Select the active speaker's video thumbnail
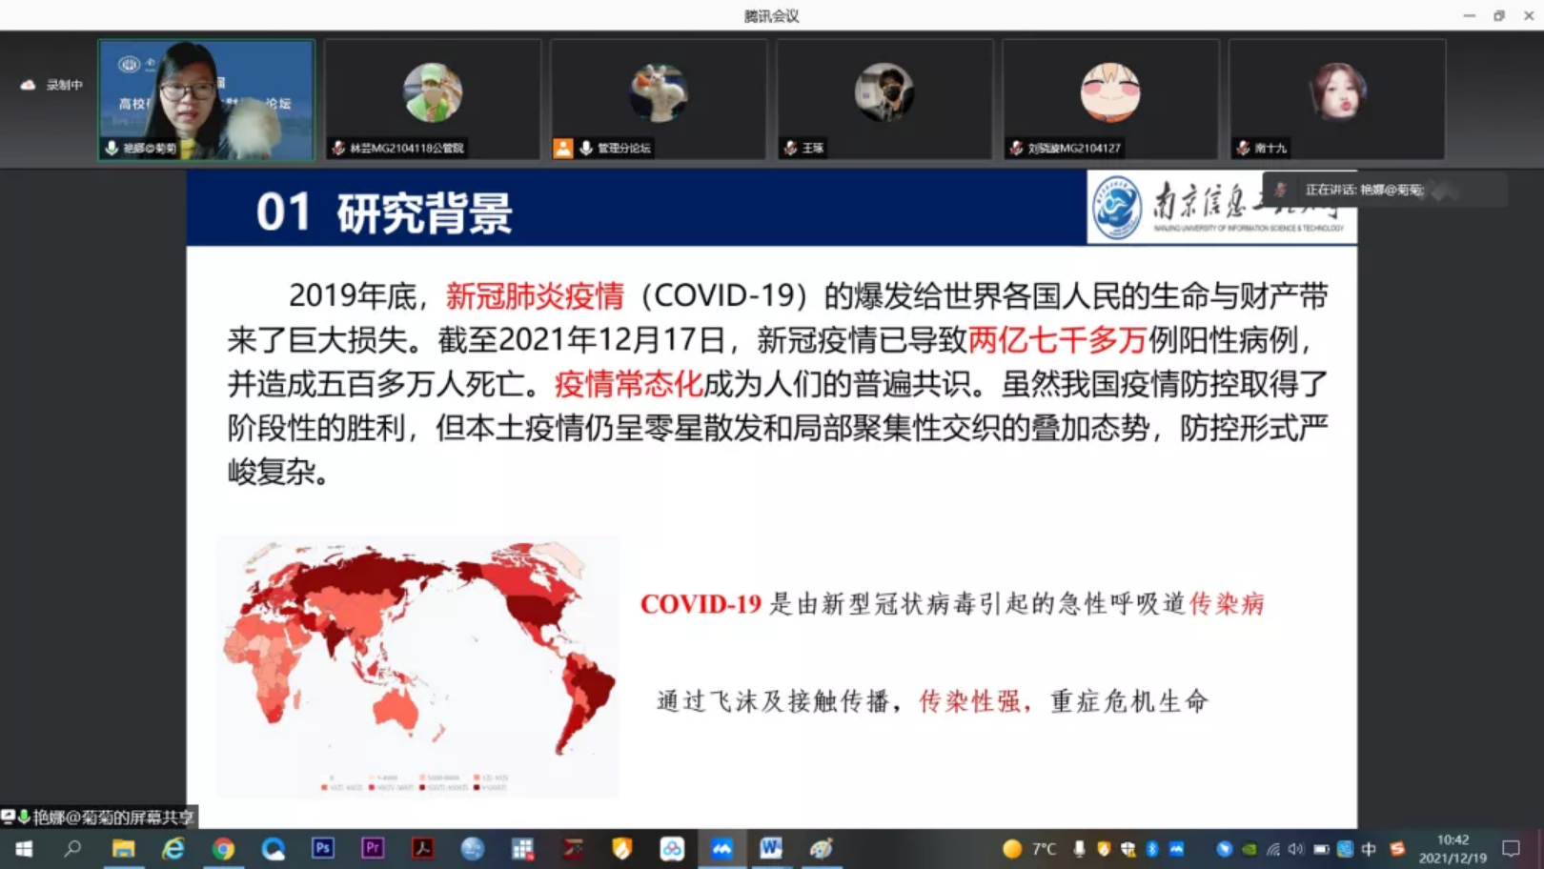Screen dimensions: 1544x869 click(206, 100)
